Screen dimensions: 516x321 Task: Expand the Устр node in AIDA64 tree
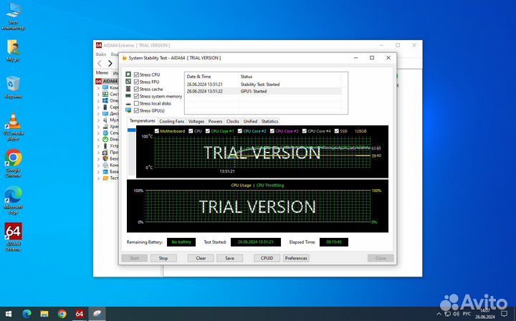click(x=98, y=145)
